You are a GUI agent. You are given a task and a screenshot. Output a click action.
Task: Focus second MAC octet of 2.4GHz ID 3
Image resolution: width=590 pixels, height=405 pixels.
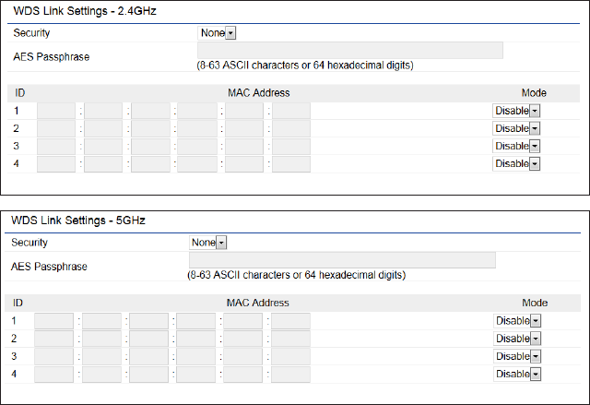103,146
